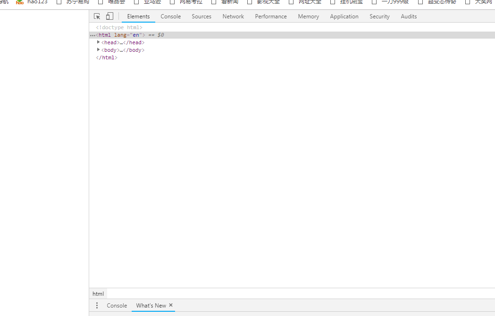Select the What's New drawer tab
495x316 pixels.
151,306
